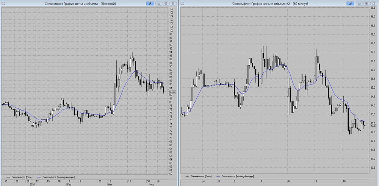Image resolution: width=379 pixels, height=186 pixels.
Task: Click the 2026 year label on daily time axis
Action: coord(32,184)
